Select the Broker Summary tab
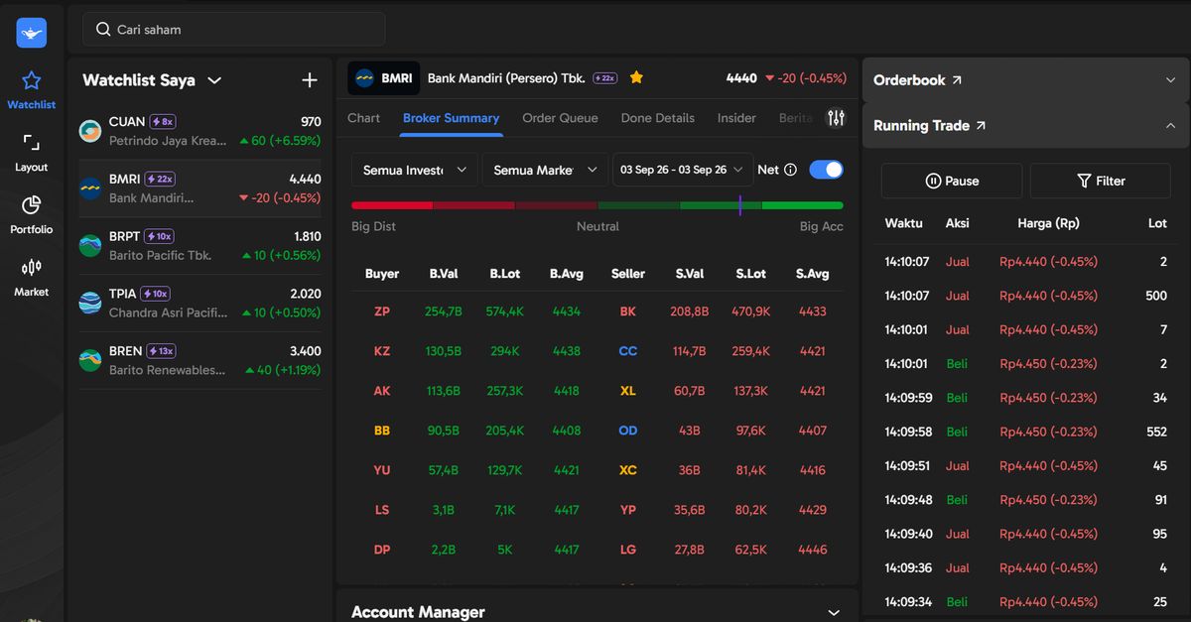Screen dimensions: 1191x622 pyautogui.click(x=451, y=118)
